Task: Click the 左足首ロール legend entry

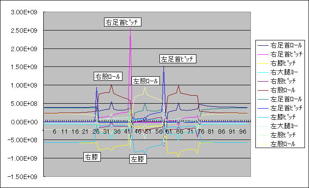Action: coord(280,99)
